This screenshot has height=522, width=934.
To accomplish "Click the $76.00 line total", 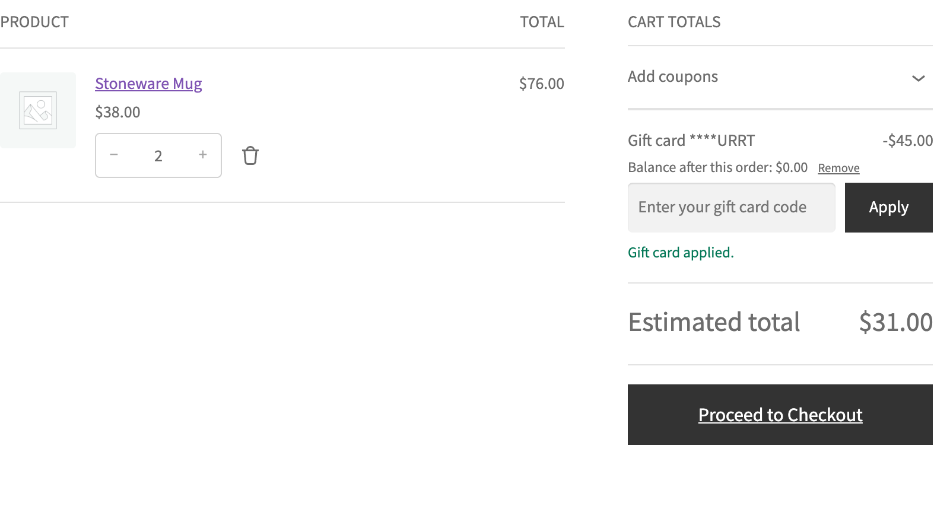I will (541, 84).
